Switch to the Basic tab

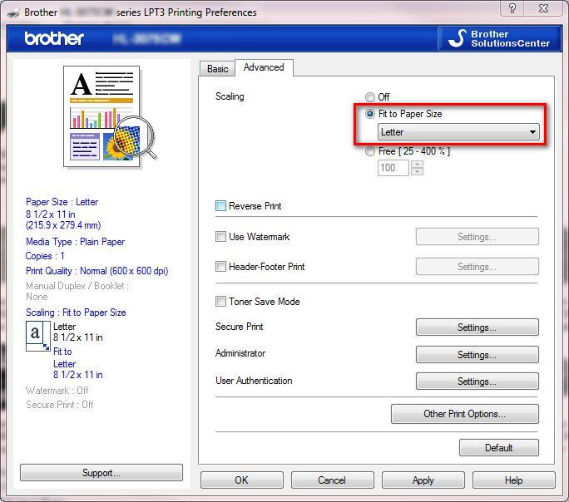pyautogui.click(x=217, y=69)
